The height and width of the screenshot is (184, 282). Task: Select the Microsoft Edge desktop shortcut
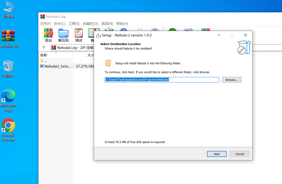point(8,100)
